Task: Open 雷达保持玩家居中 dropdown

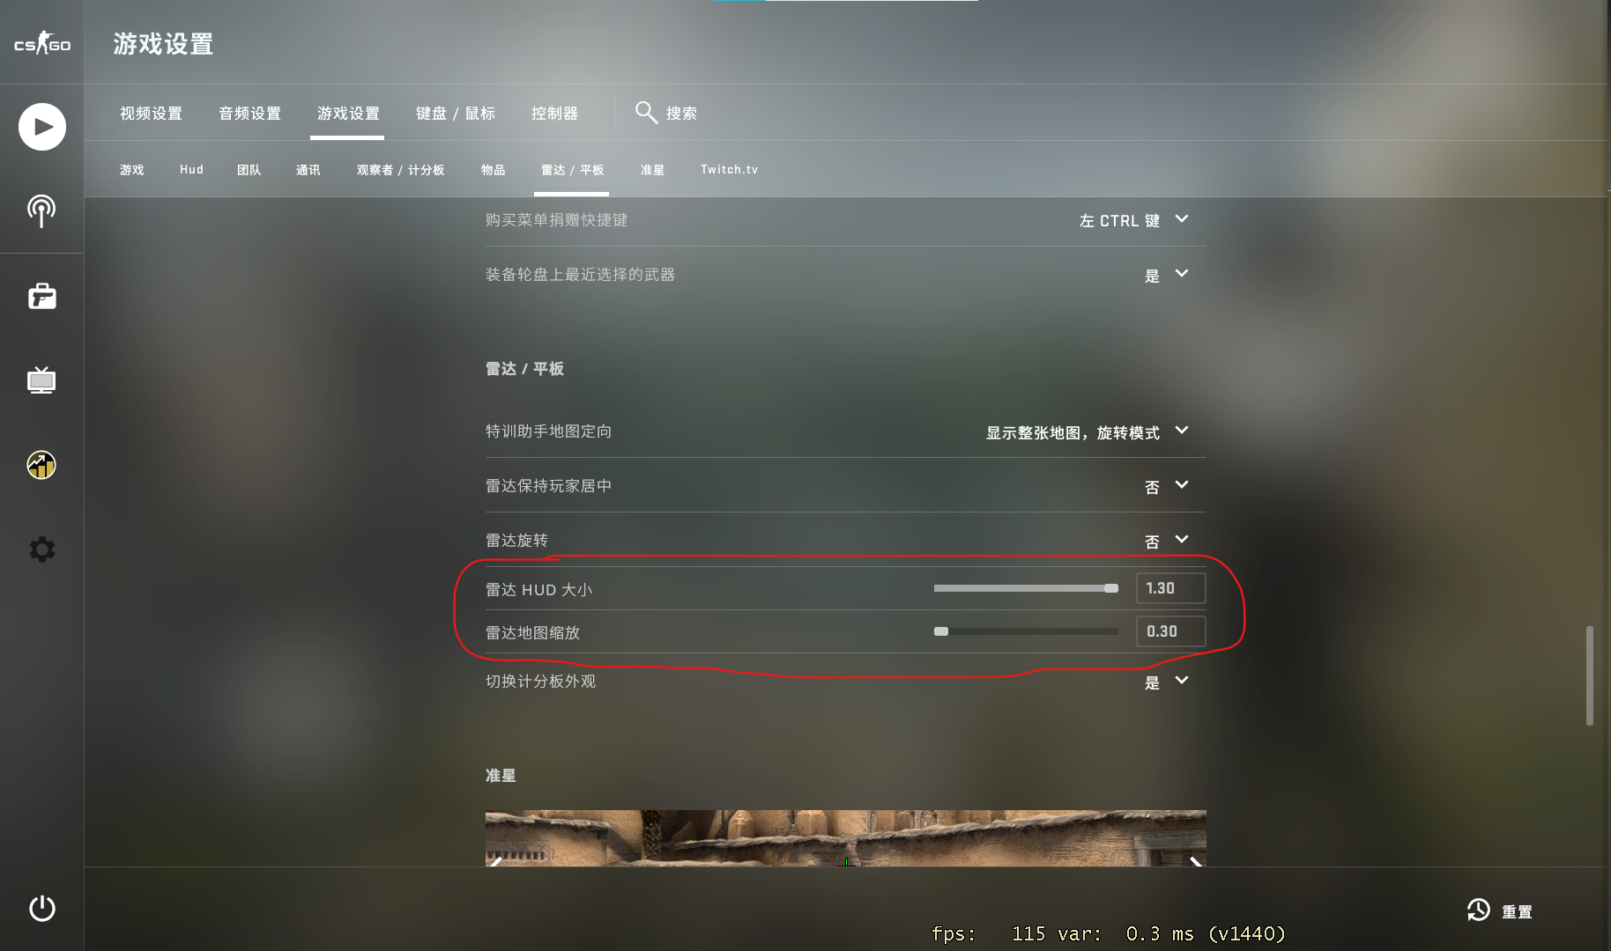Action: pyautogui.click(x=1167, y=487)
